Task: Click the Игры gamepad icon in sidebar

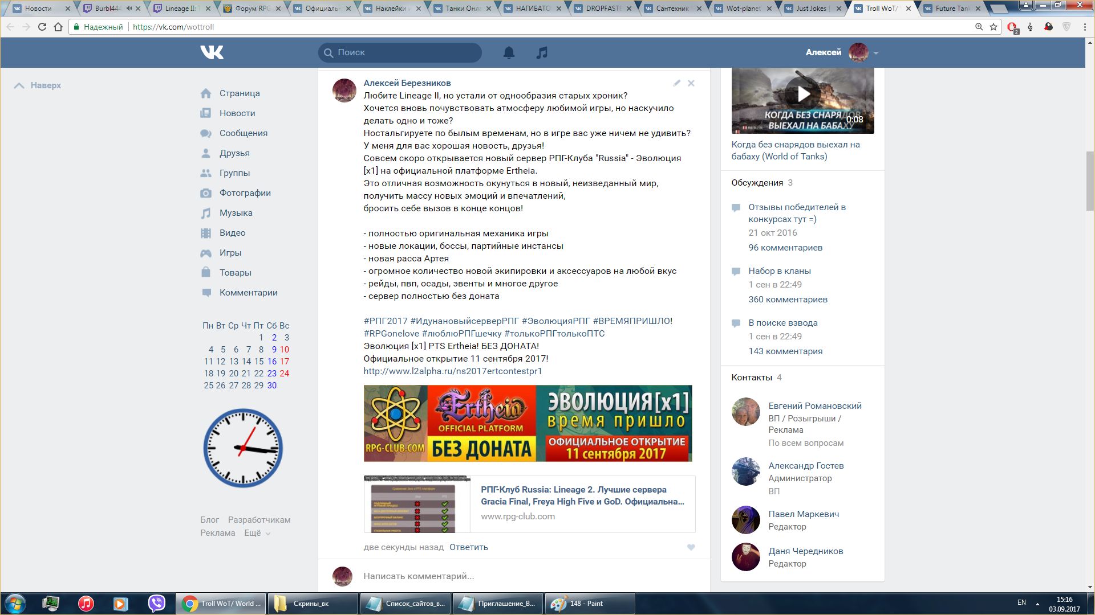Action: click(x=206, y=253)
